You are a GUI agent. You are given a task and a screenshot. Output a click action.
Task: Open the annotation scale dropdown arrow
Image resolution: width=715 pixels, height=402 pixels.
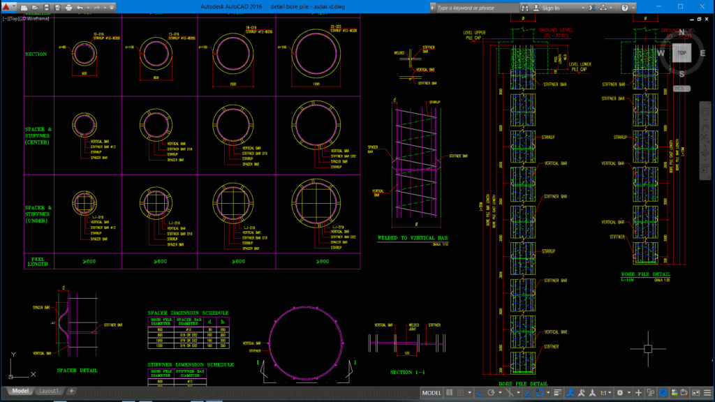tap(610, 393)
